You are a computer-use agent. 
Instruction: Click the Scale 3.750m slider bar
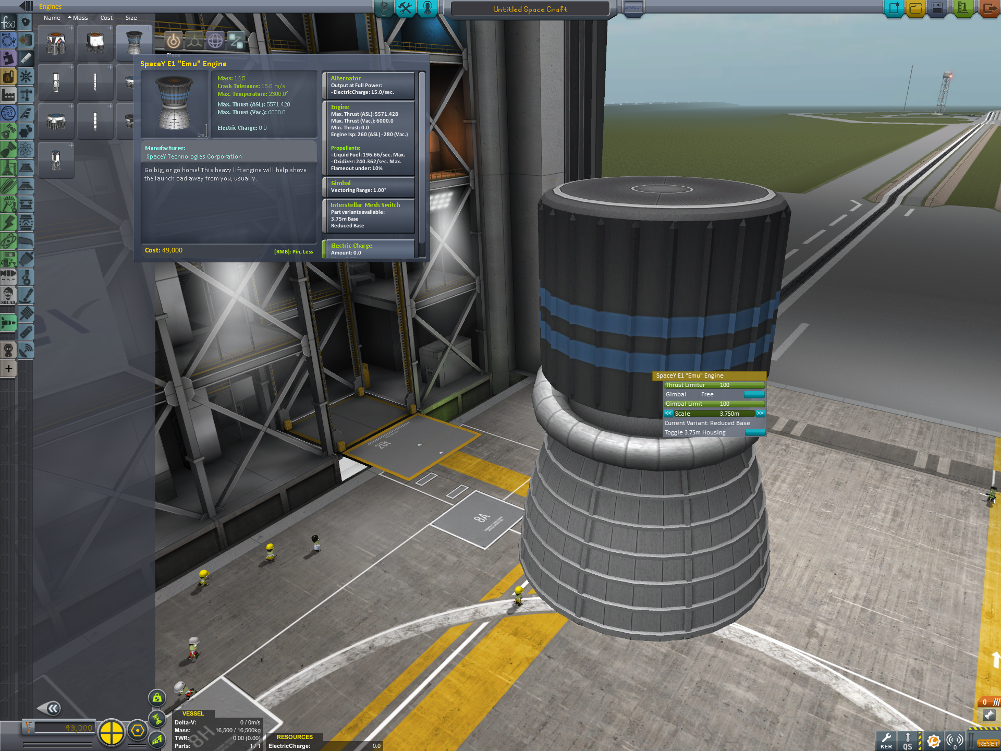pos(714,413)
